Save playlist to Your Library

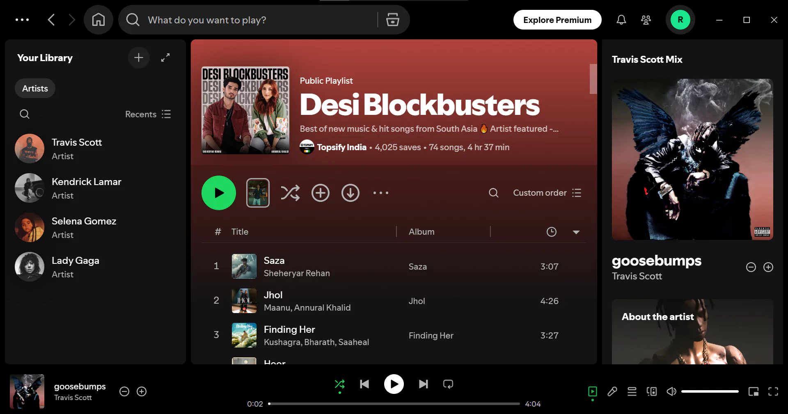pyautogui.click(x=321, y=193)
